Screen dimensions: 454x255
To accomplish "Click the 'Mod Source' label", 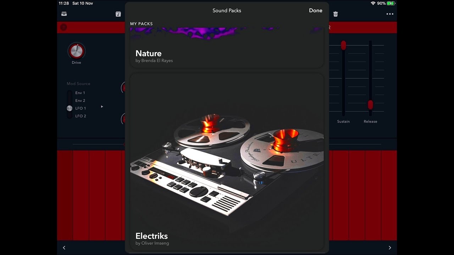I will coord(78,84).
